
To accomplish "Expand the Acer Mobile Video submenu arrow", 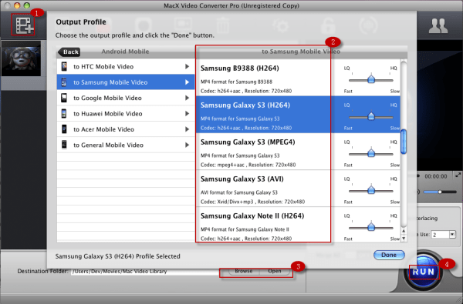I will (187, 129).
